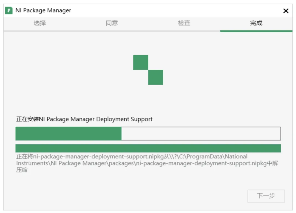296x213 pixels.
Task: Click the gray step line beneath the 选择 tab
Action: coord(40,31)
